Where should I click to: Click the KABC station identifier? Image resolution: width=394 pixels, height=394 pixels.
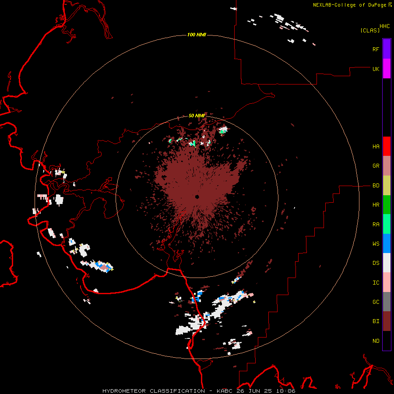(x=225, y=391)
